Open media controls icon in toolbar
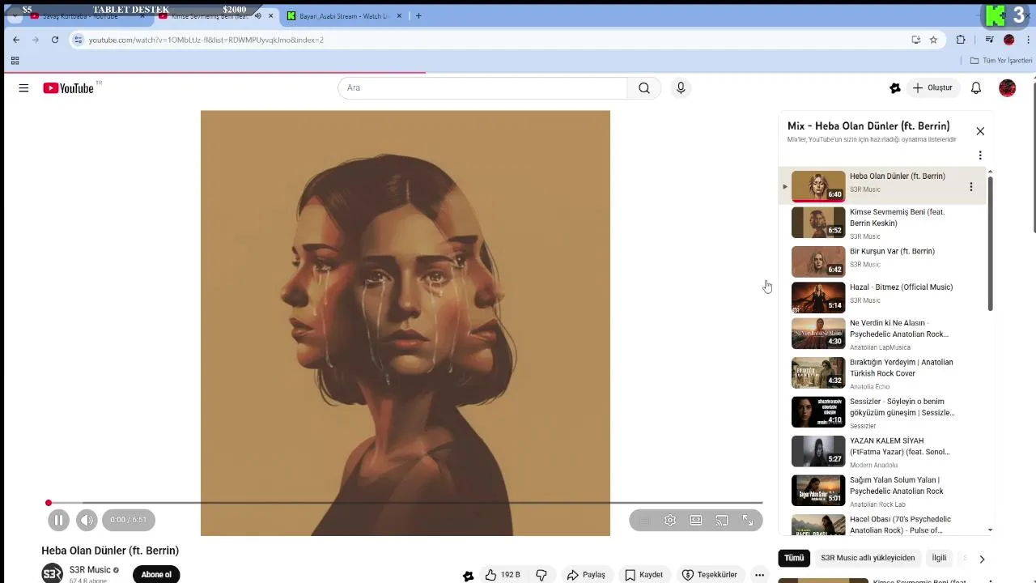 pos(990,40)
